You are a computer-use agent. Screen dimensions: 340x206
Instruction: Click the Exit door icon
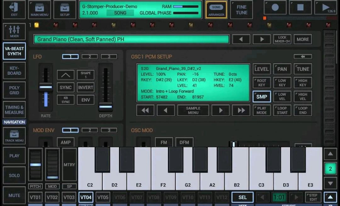click(x=14, y=9)
